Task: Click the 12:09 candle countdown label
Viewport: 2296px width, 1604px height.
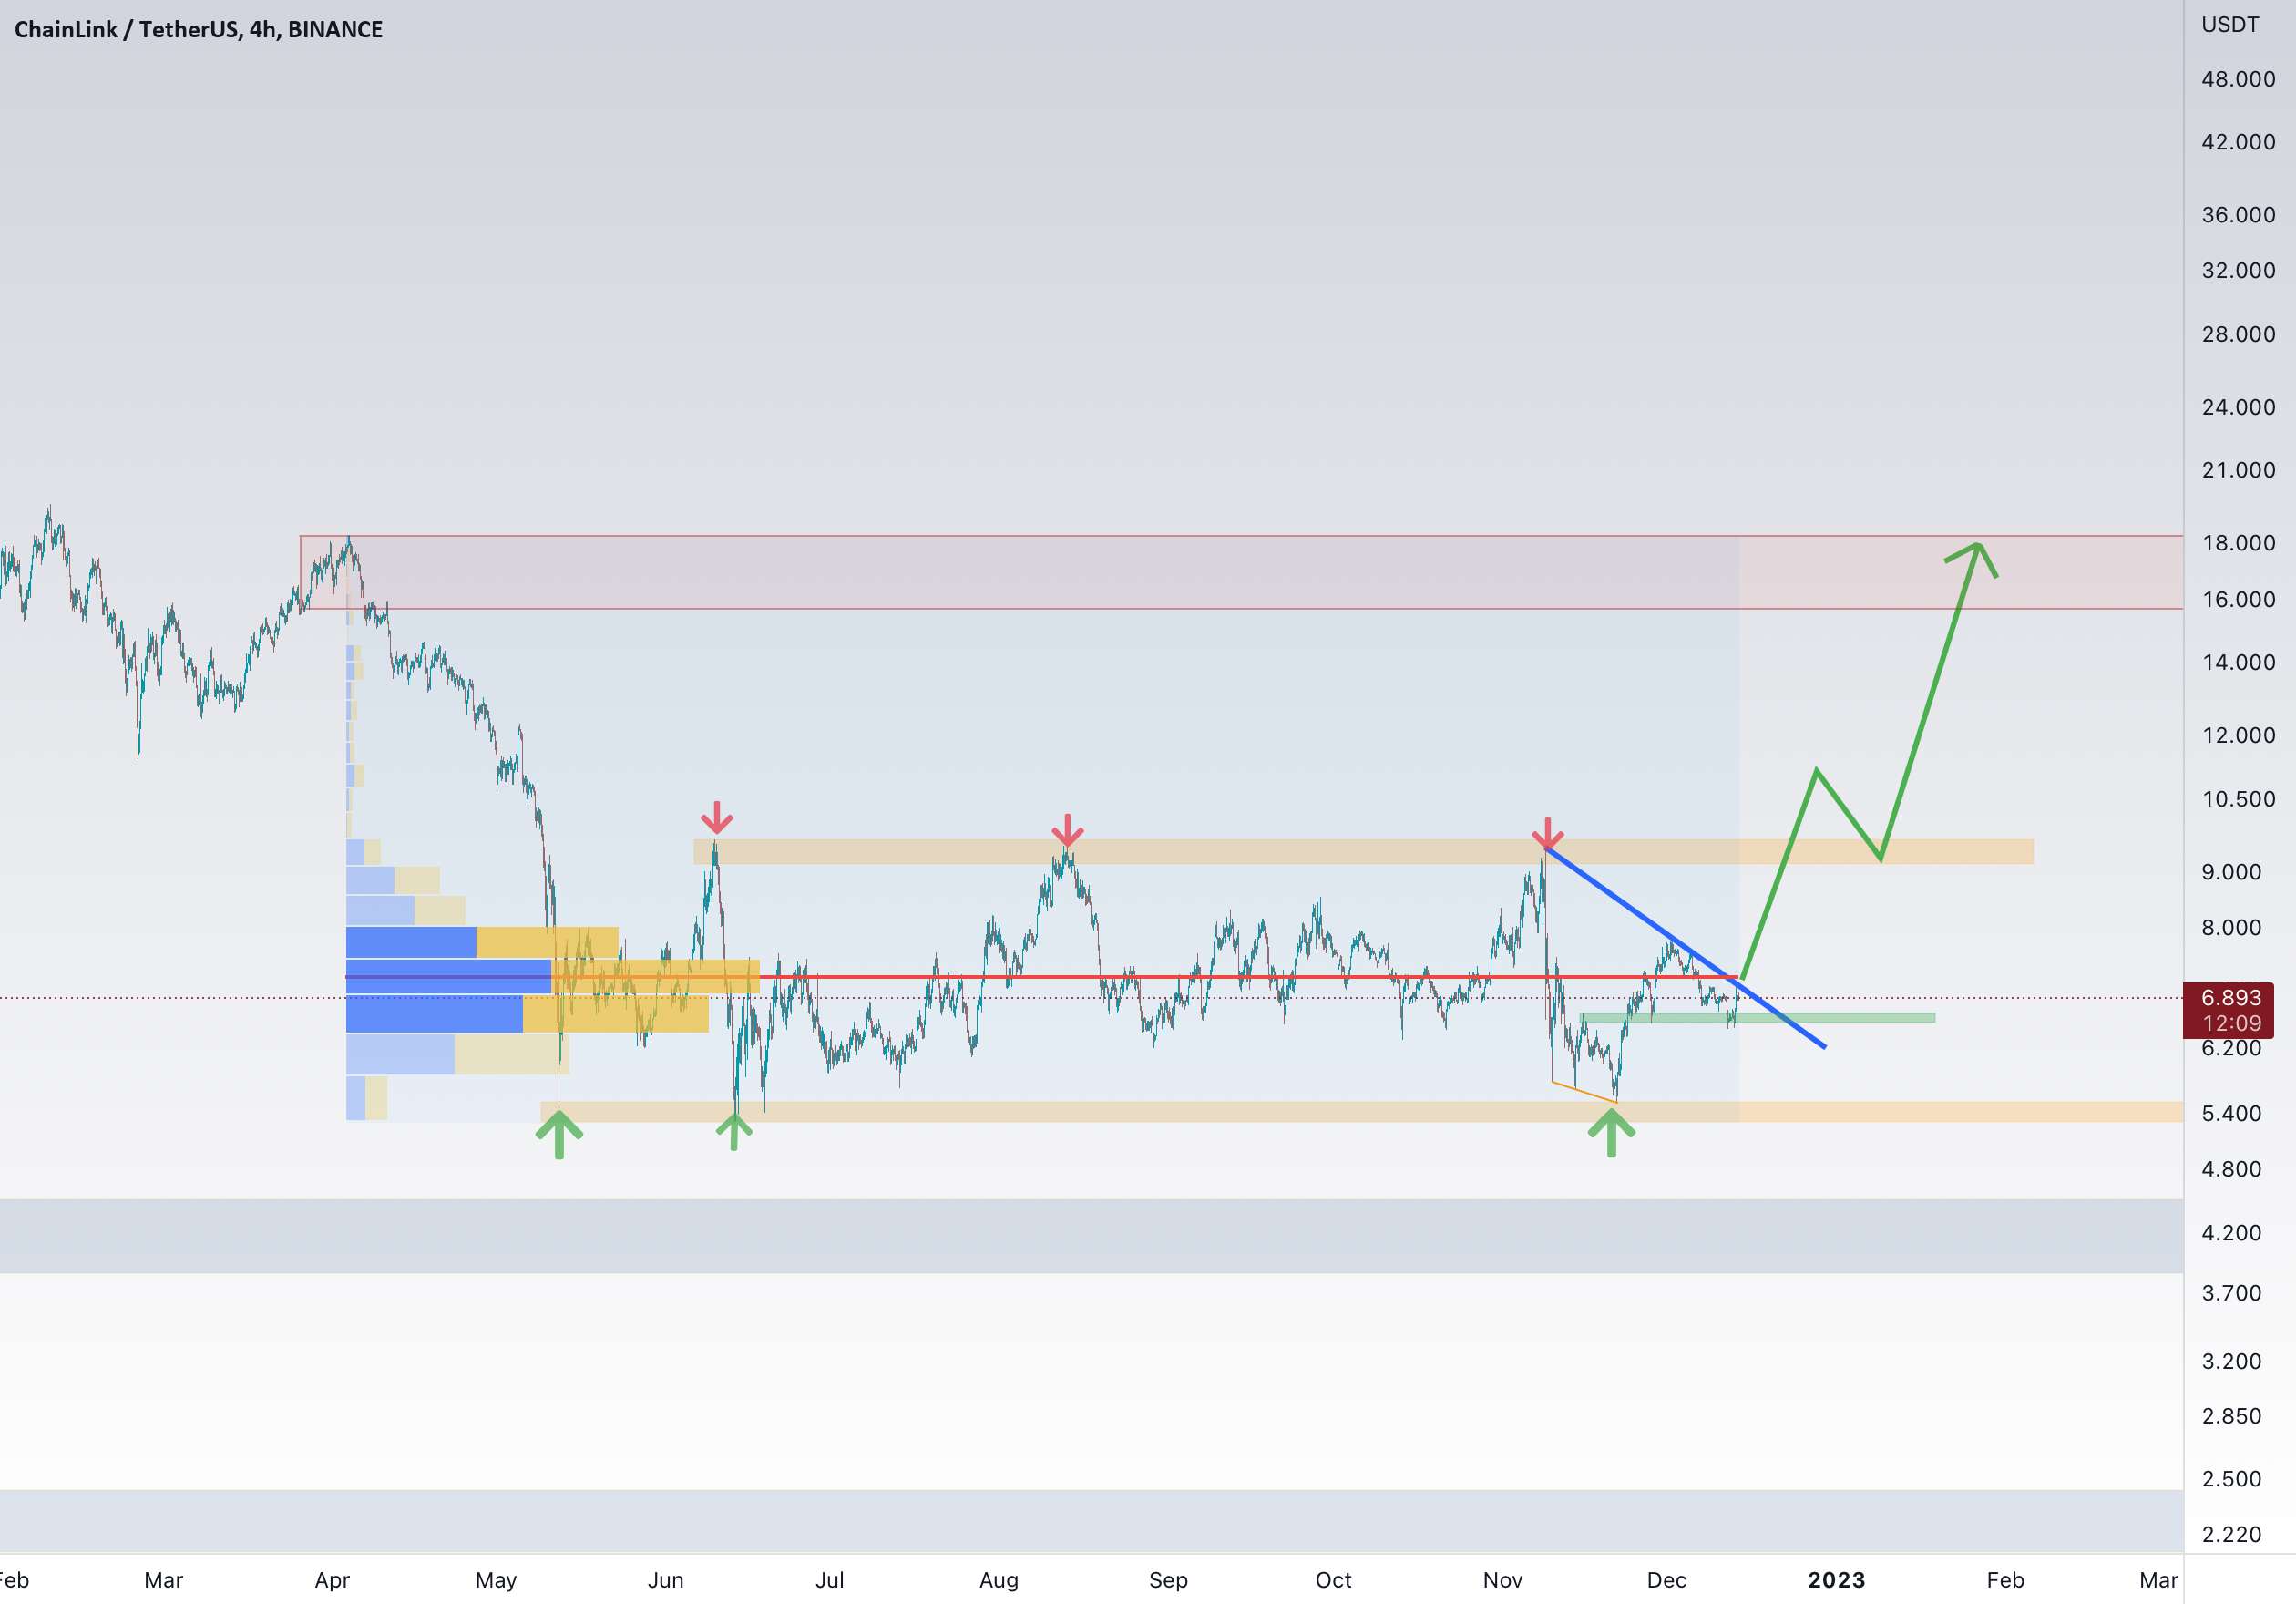Action: click(x=2231, y=1023)
